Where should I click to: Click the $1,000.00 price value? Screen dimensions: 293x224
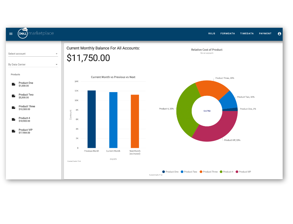pos(24,86)
